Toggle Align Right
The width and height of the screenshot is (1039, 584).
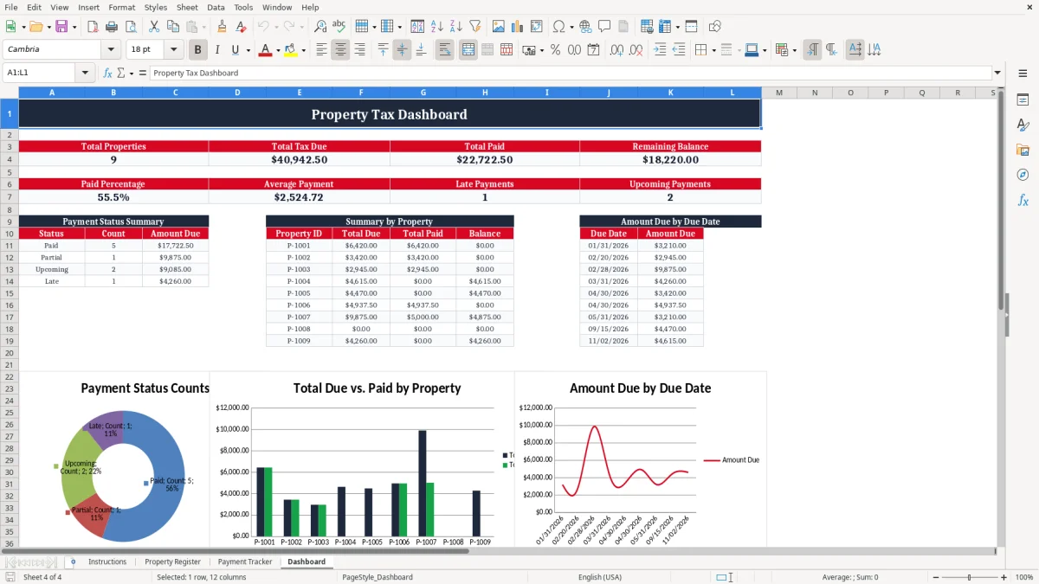[359, 50]
